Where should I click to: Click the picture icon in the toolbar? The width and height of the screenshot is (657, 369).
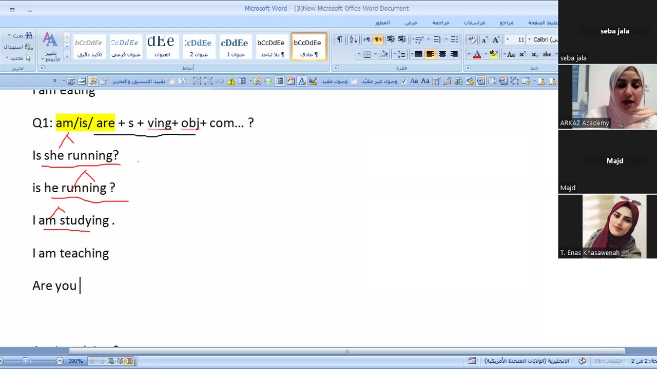(x=82, y=81)
